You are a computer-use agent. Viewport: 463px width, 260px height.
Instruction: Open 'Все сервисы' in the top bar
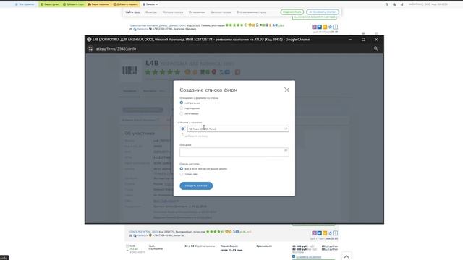[25, 4]
